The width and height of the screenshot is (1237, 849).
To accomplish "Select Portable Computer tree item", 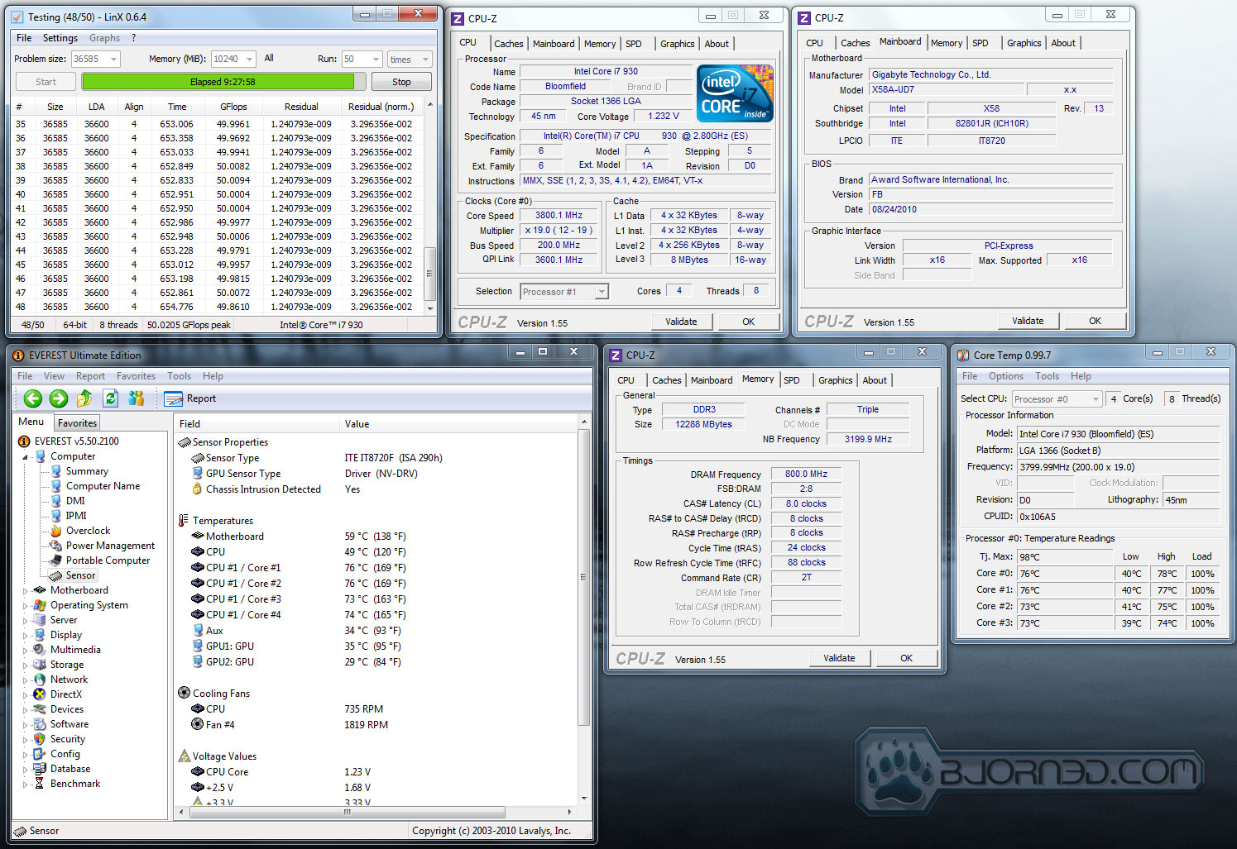I will [108, 560].
